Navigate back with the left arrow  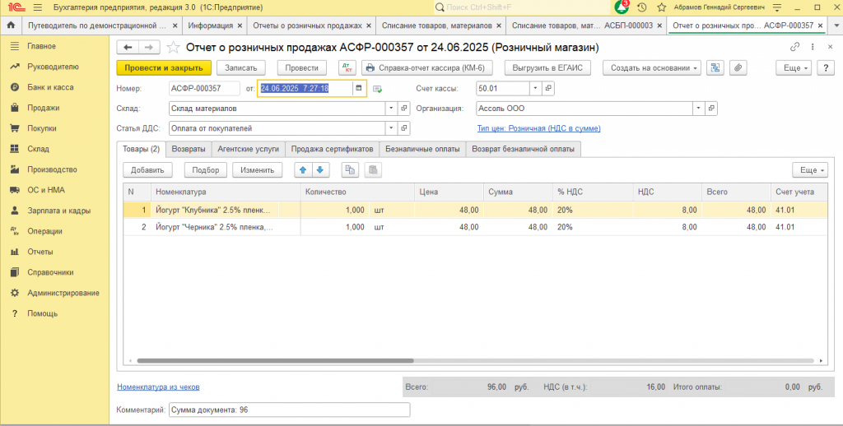pyautogui.click(x=128, y=47)
